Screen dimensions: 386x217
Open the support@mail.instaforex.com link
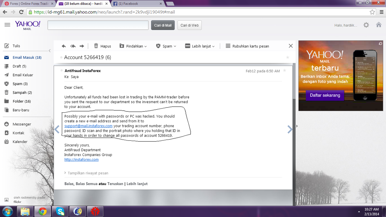88,126
